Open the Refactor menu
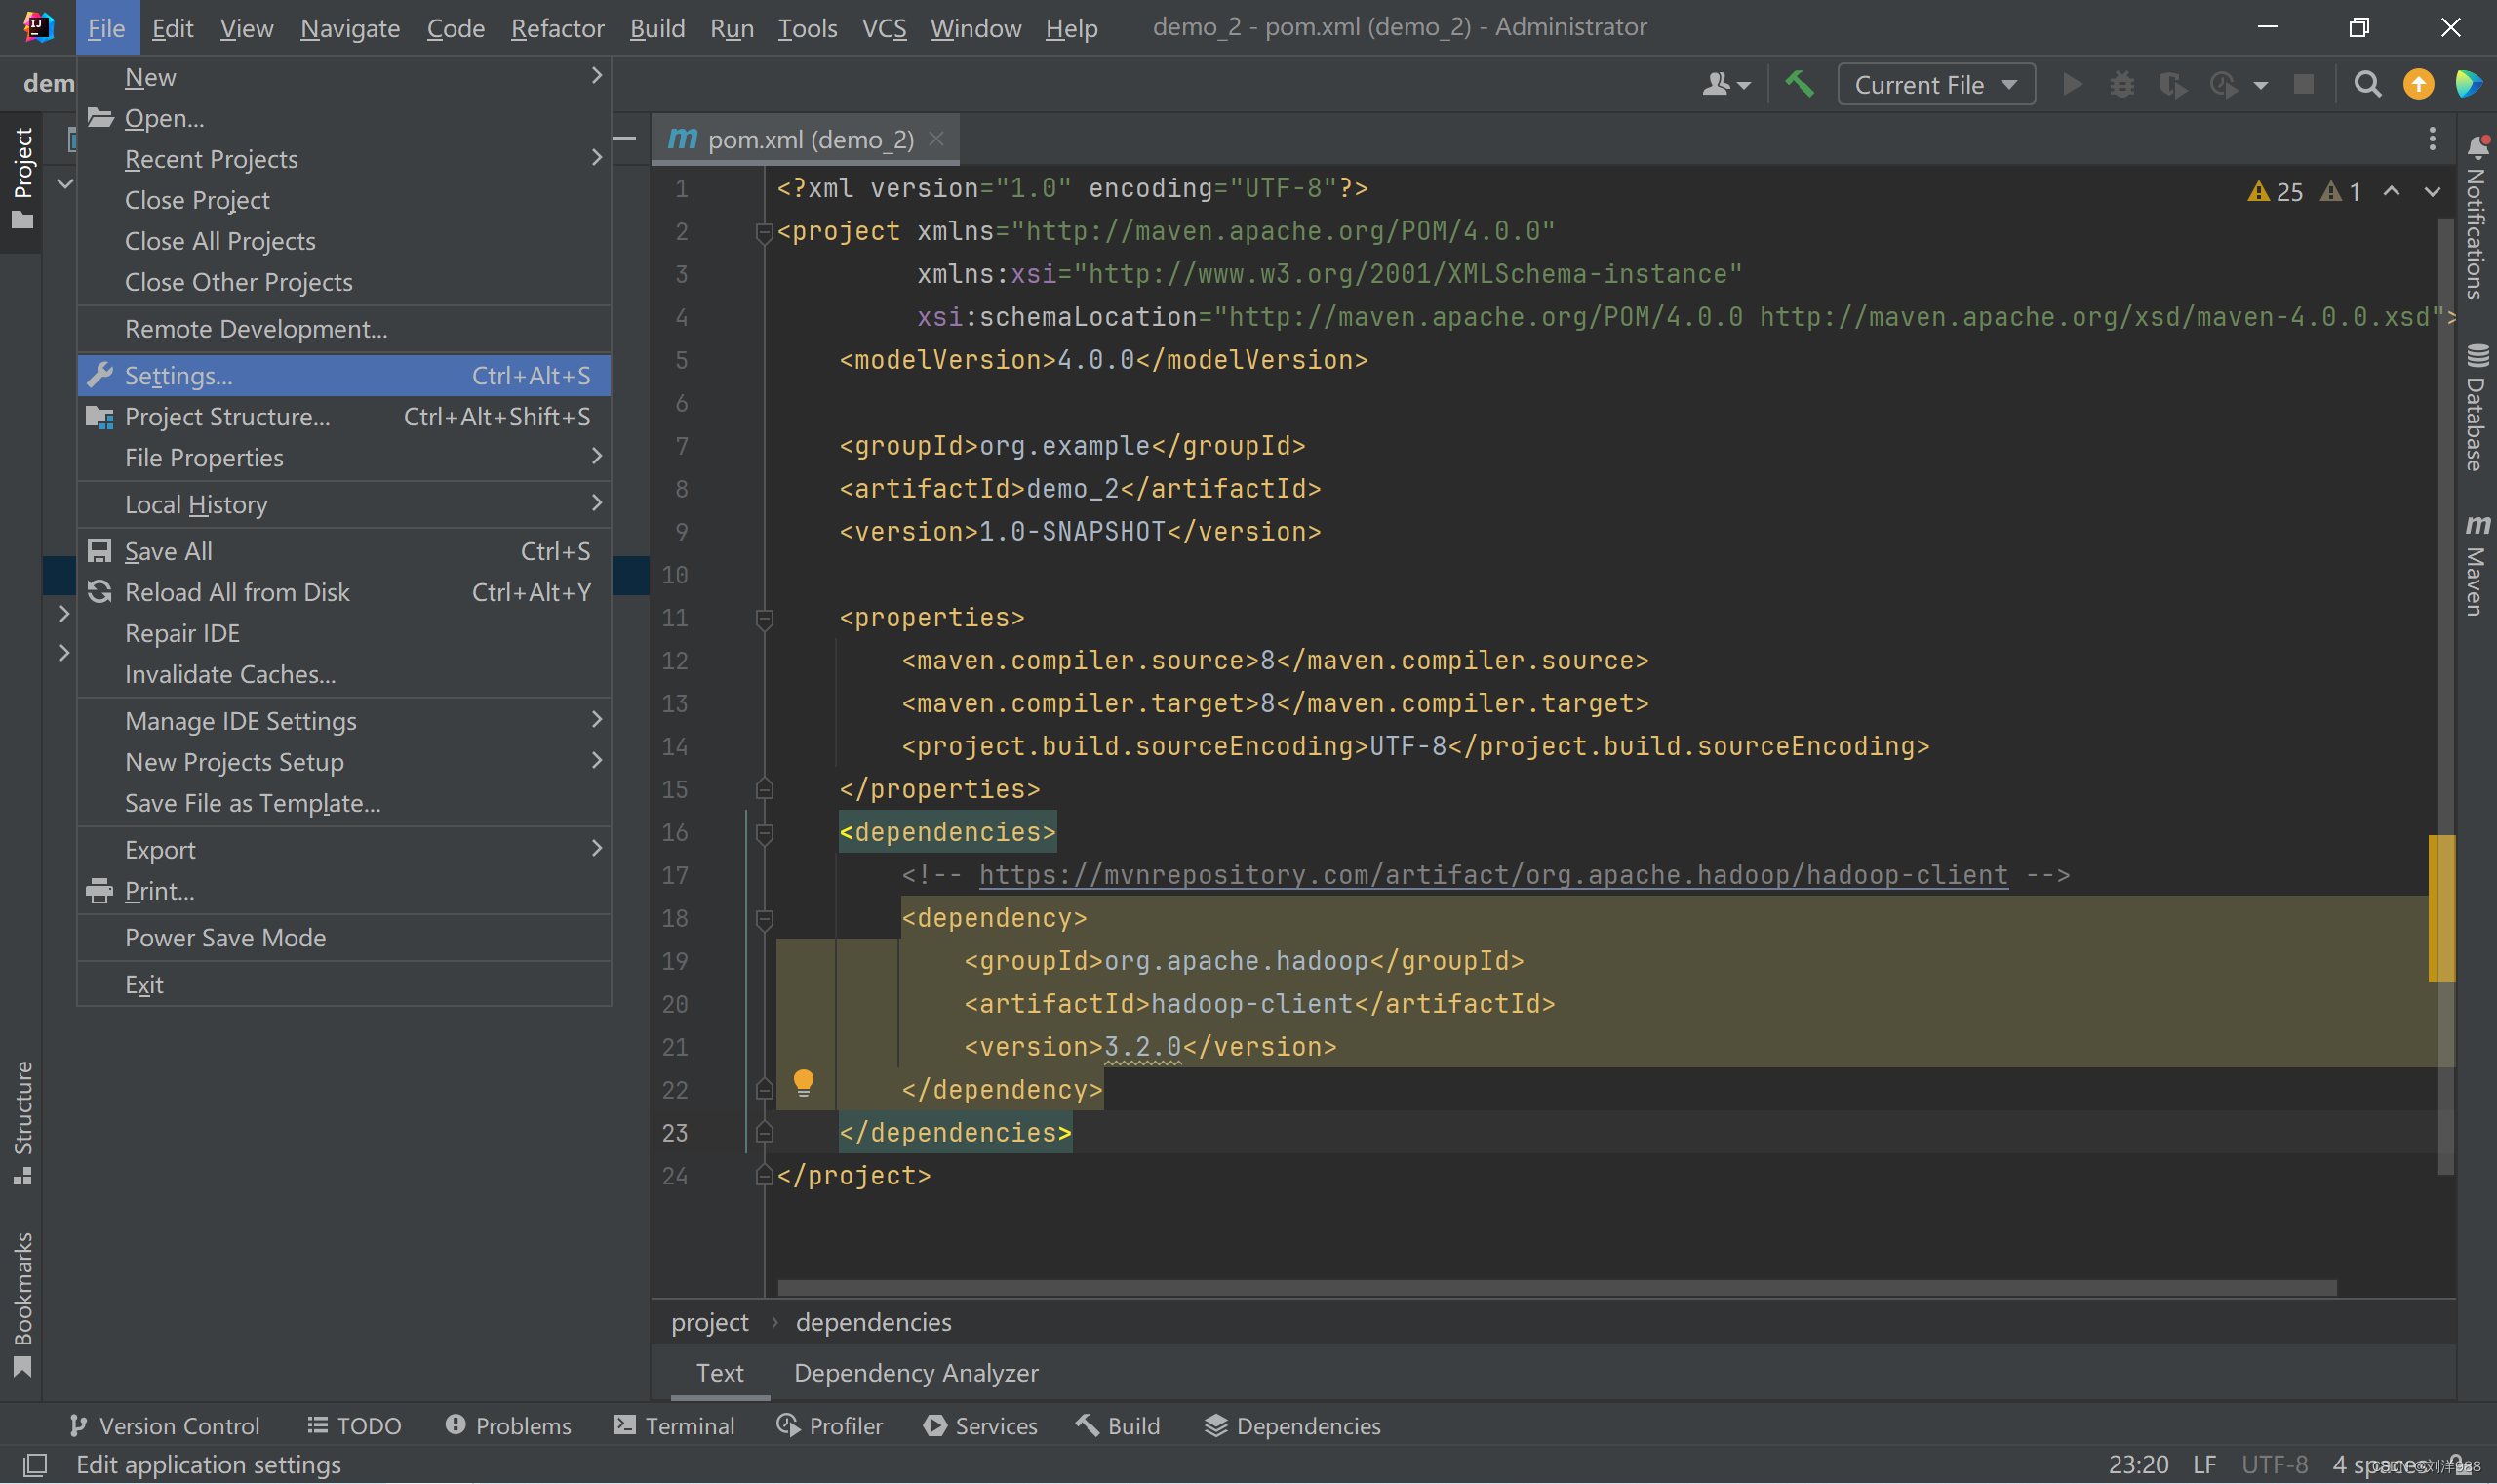Image resolution: width=2497 pixels, height=1484 pixels. pyautogui.click(x=557, y=28)
